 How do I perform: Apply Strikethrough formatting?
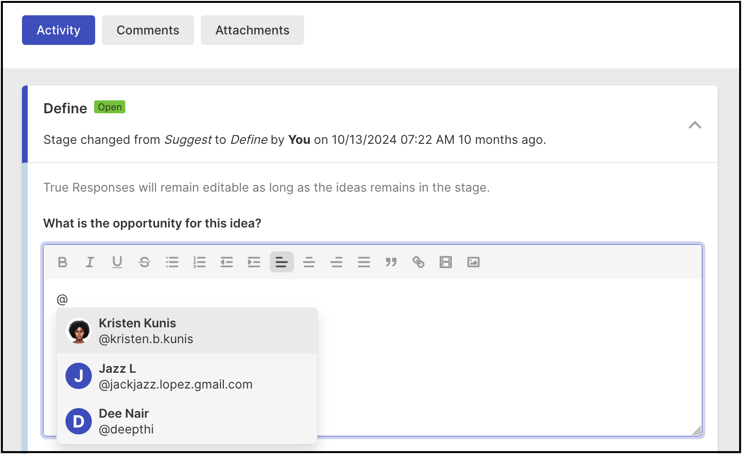click(x=144, y=262)
